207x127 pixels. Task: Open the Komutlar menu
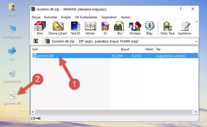coord(51,17)
